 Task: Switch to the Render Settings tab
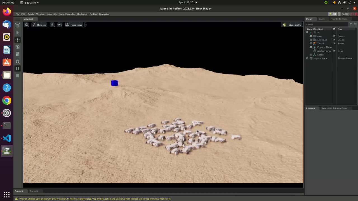(339, 19)
